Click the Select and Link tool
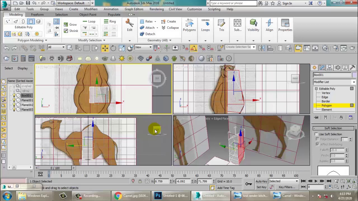The height and width of the screenshot is (201, 358). coord(24,48)
